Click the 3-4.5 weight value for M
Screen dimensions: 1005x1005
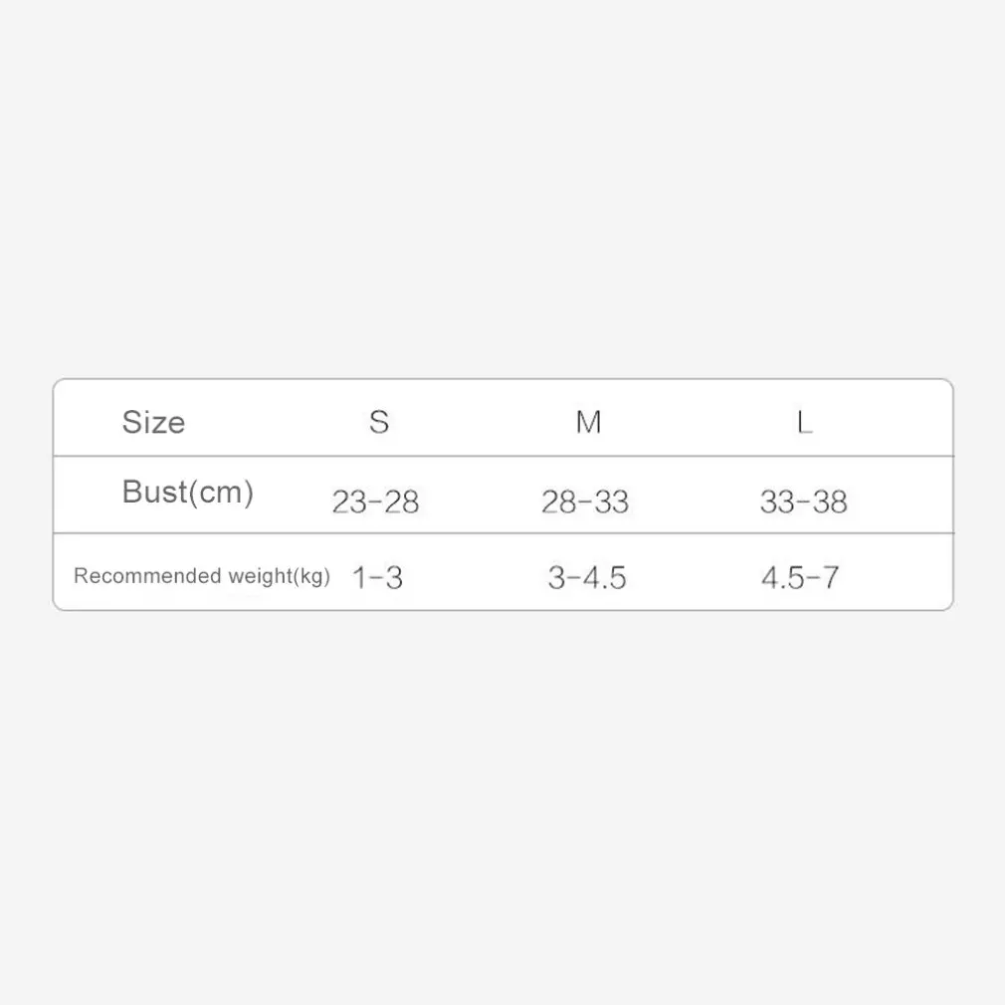click(x=587, y=577)
